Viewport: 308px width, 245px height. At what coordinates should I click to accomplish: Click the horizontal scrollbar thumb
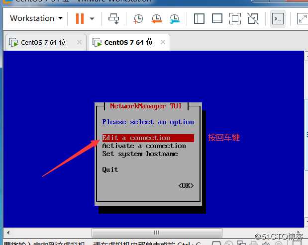[157, 233]
